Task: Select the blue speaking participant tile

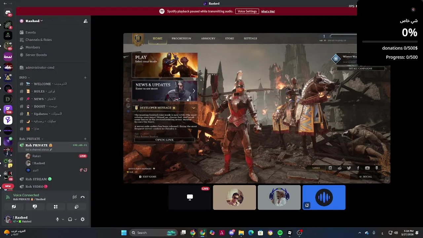Action: coord(324,197)
